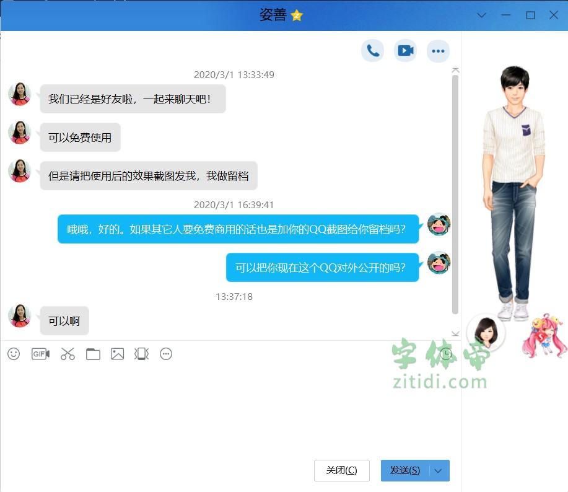
Task: Click the timestamp 2020/3/1 16:39:41
Action: click(x=234, y=204)
